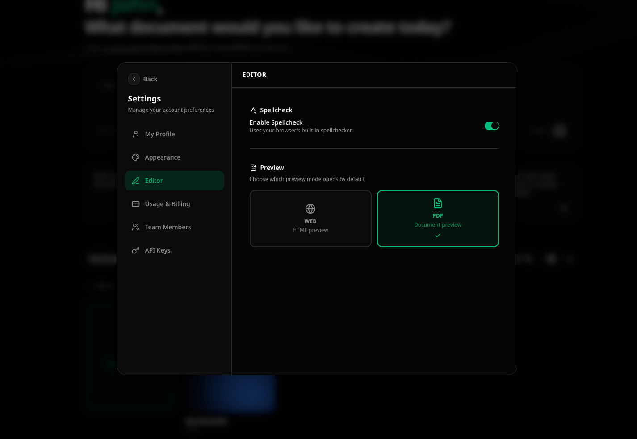The width and height of the screenshot is (637, 439).
Task: Click the pencil icon beside Editor
Action: [136, 181]
